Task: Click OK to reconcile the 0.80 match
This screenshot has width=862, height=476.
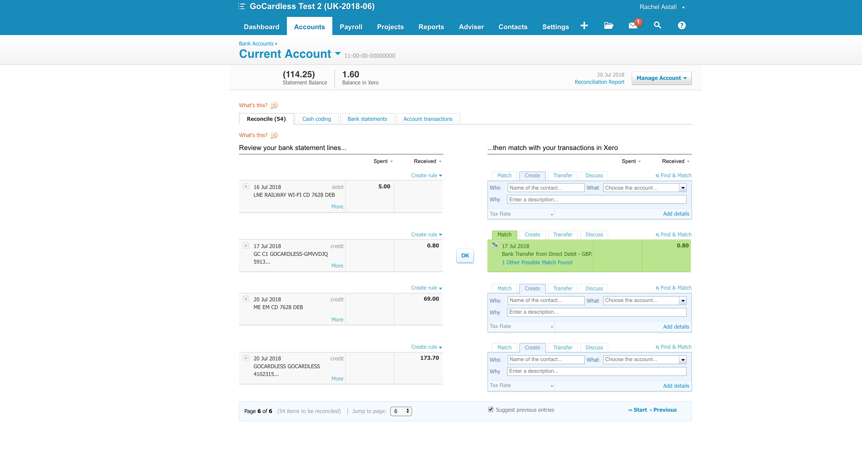Action: [x=464, y=256]
